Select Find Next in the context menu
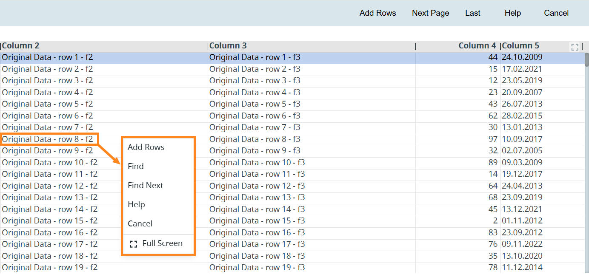Image resolution: width=589 pixels, height=274 pixels. coord(146,186)
